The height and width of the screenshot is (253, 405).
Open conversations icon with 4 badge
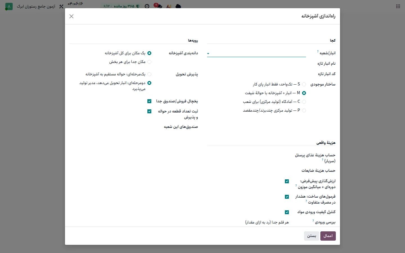(x=158, y=6)
